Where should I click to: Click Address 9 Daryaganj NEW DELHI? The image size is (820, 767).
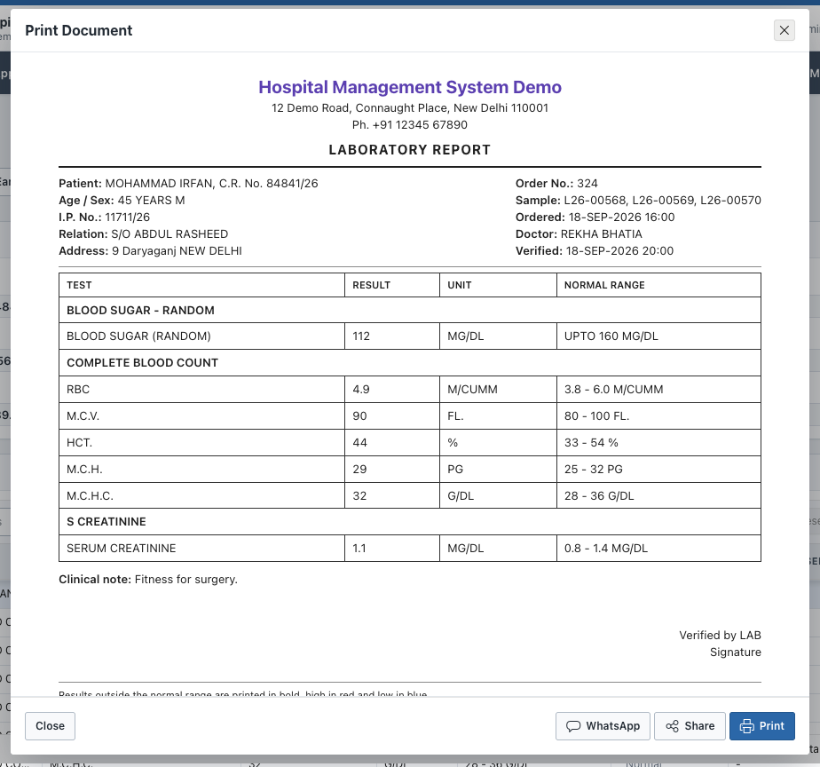[x=150, y=250]
